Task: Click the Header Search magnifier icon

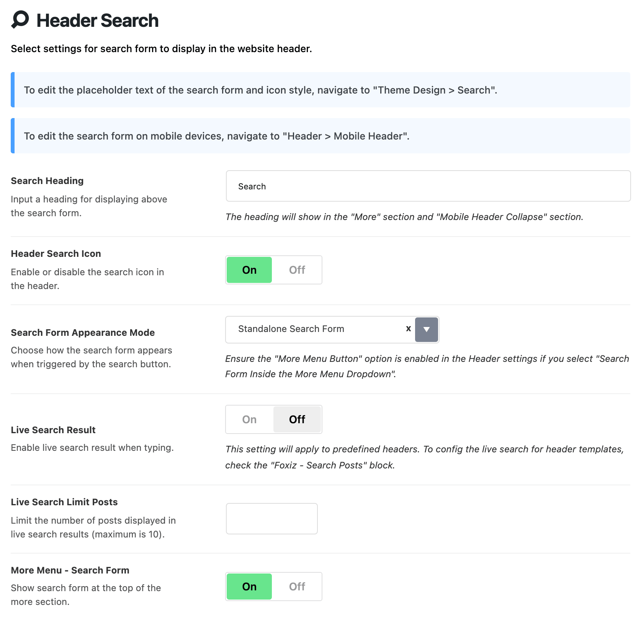Action: tap(20, 20)
